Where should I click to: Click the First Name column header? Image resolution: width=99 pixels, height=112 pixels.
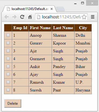click(40, 28)
